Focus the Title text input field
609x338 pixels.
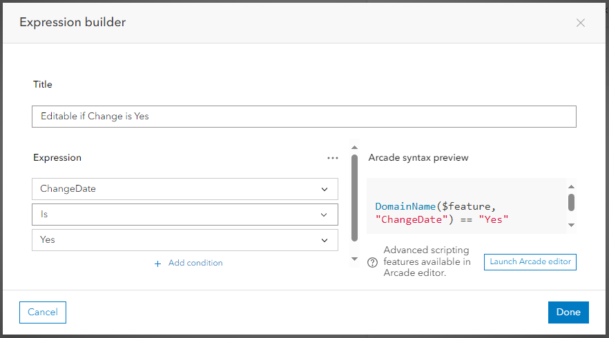304,117
